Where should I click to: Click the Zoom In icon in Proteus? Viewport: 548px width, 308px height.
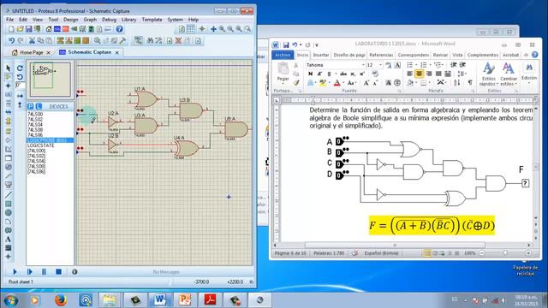222,29
